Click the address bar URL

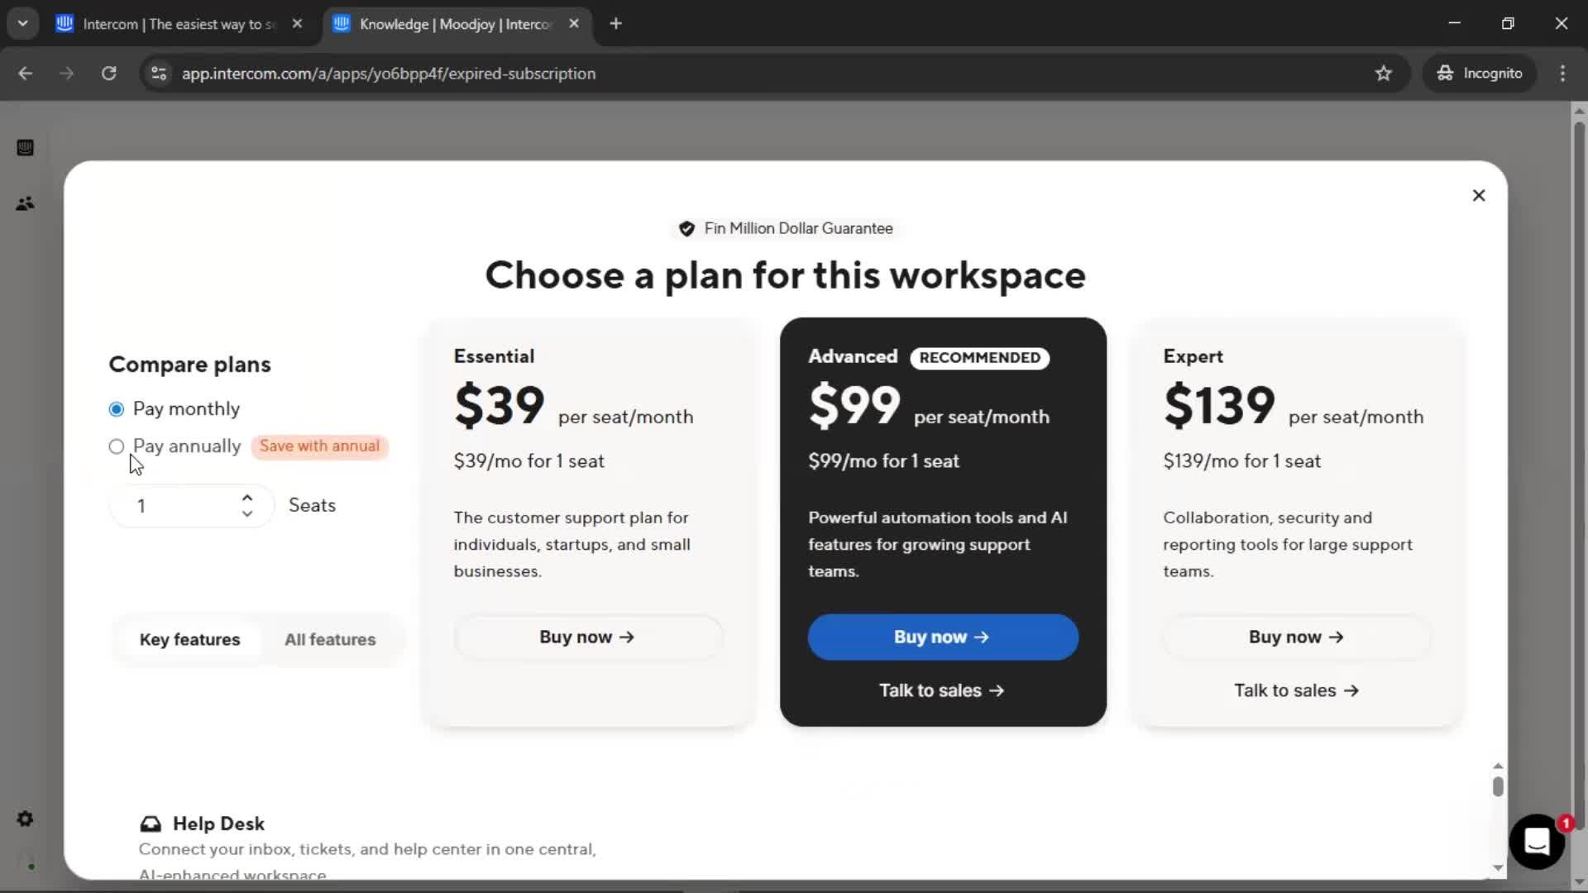(x=388, y=74)
